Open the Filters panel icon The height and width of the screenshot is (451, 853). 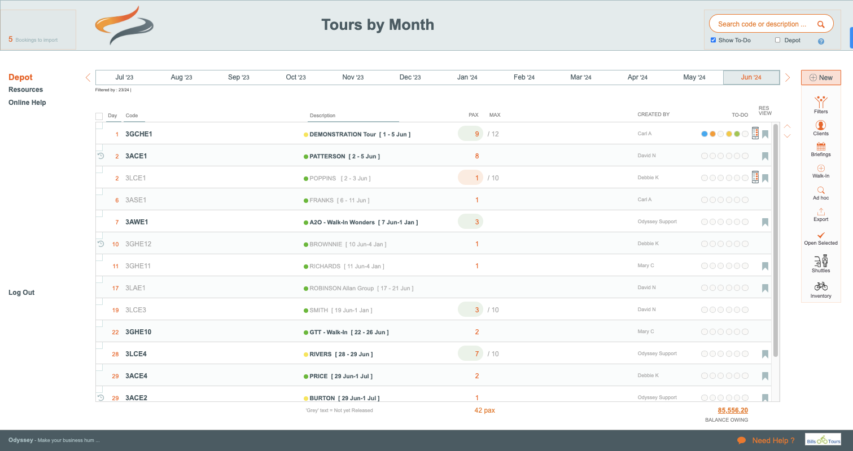click(x=820, y=102)
